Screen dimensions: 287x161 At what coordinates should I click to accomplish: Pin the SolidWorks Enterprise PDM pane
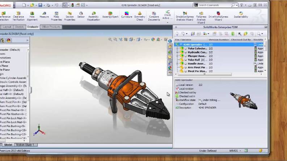[266, 27]
